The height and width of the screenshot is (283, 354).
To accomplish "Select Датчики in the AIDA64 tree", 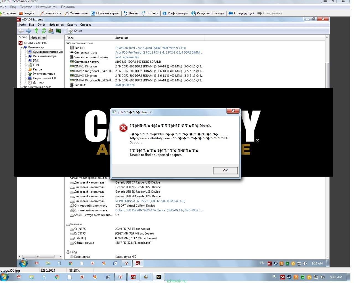I will 38,83.
